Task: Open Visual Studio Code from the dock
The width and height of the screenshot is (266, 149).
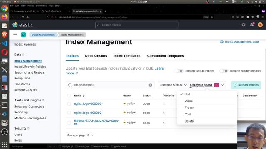Action: (x=5, y=43)
